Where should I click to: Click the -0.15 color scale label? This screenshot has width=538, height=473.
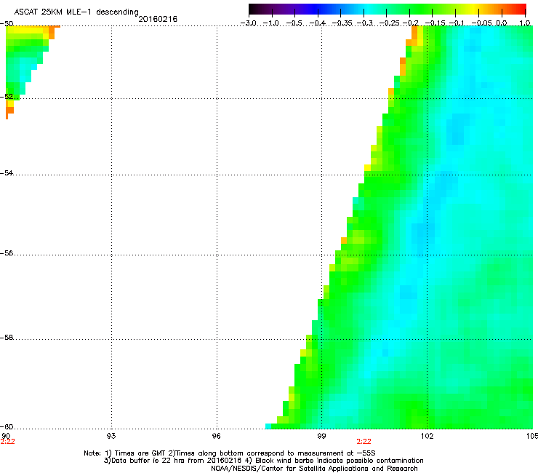(x=435, y=23)
